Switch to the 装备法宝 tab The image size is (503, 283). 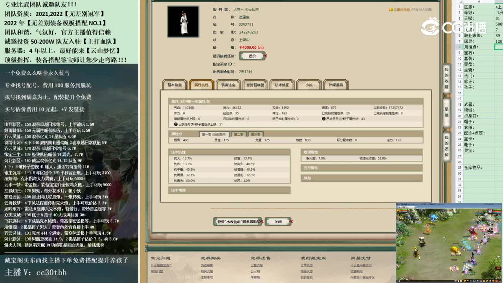click(228, 85)
